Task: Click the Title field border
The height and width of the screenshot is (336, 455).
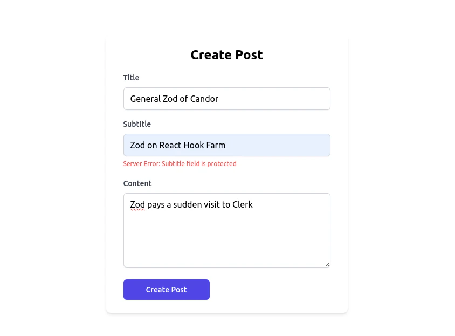Action: coord(226,87)
